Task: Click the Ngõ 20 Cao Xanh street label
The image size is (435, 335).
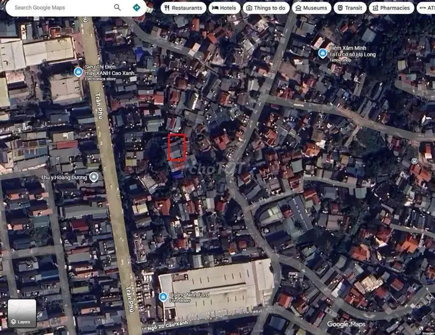Action: [167, 326]
